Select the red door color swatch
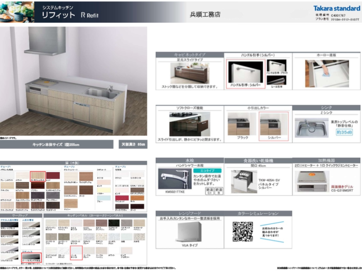Image resolution: width=362 pixels, height=271 pixels. [53, 176]
